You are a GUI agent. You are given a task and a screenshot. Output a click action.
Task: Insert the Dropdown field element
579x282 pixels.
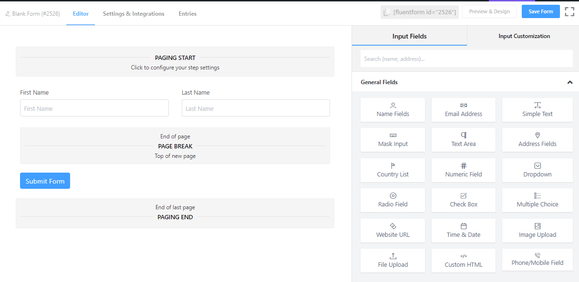(537, 170)
